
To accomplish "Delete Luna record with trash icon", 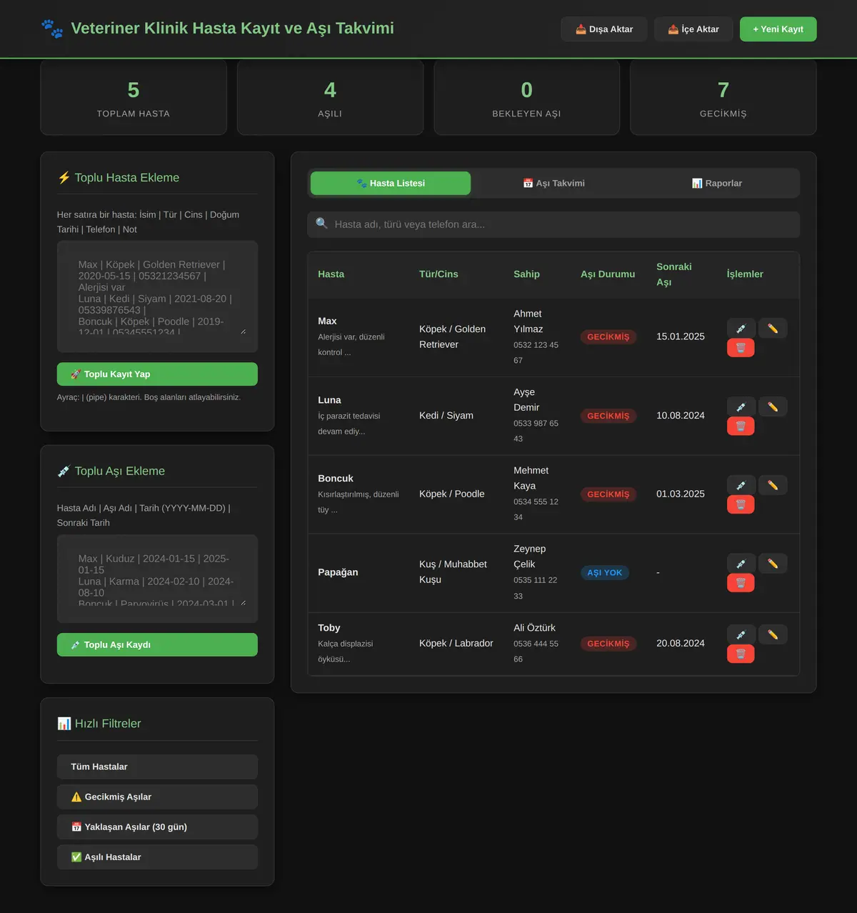I will pyautogui.click(x=741, y=426).
